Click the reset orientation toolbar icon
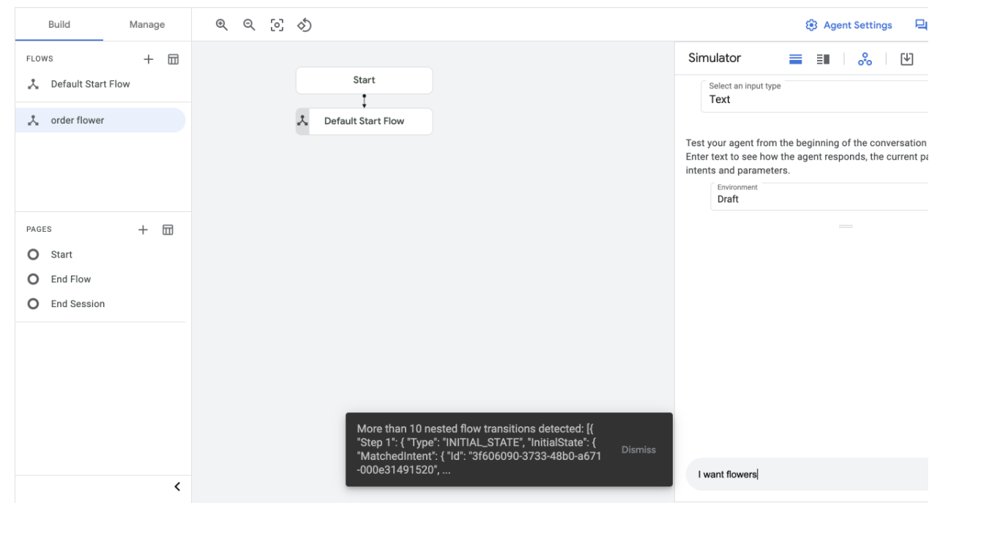 pyautogui.click(x=305, y=25)
